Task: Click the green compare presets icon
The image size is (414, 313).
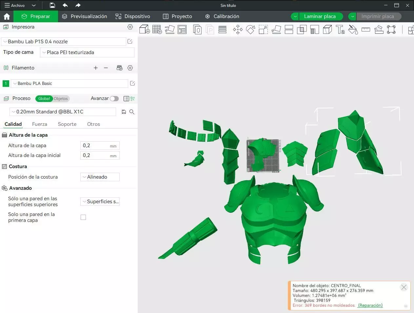Action: tap(133, 98)
